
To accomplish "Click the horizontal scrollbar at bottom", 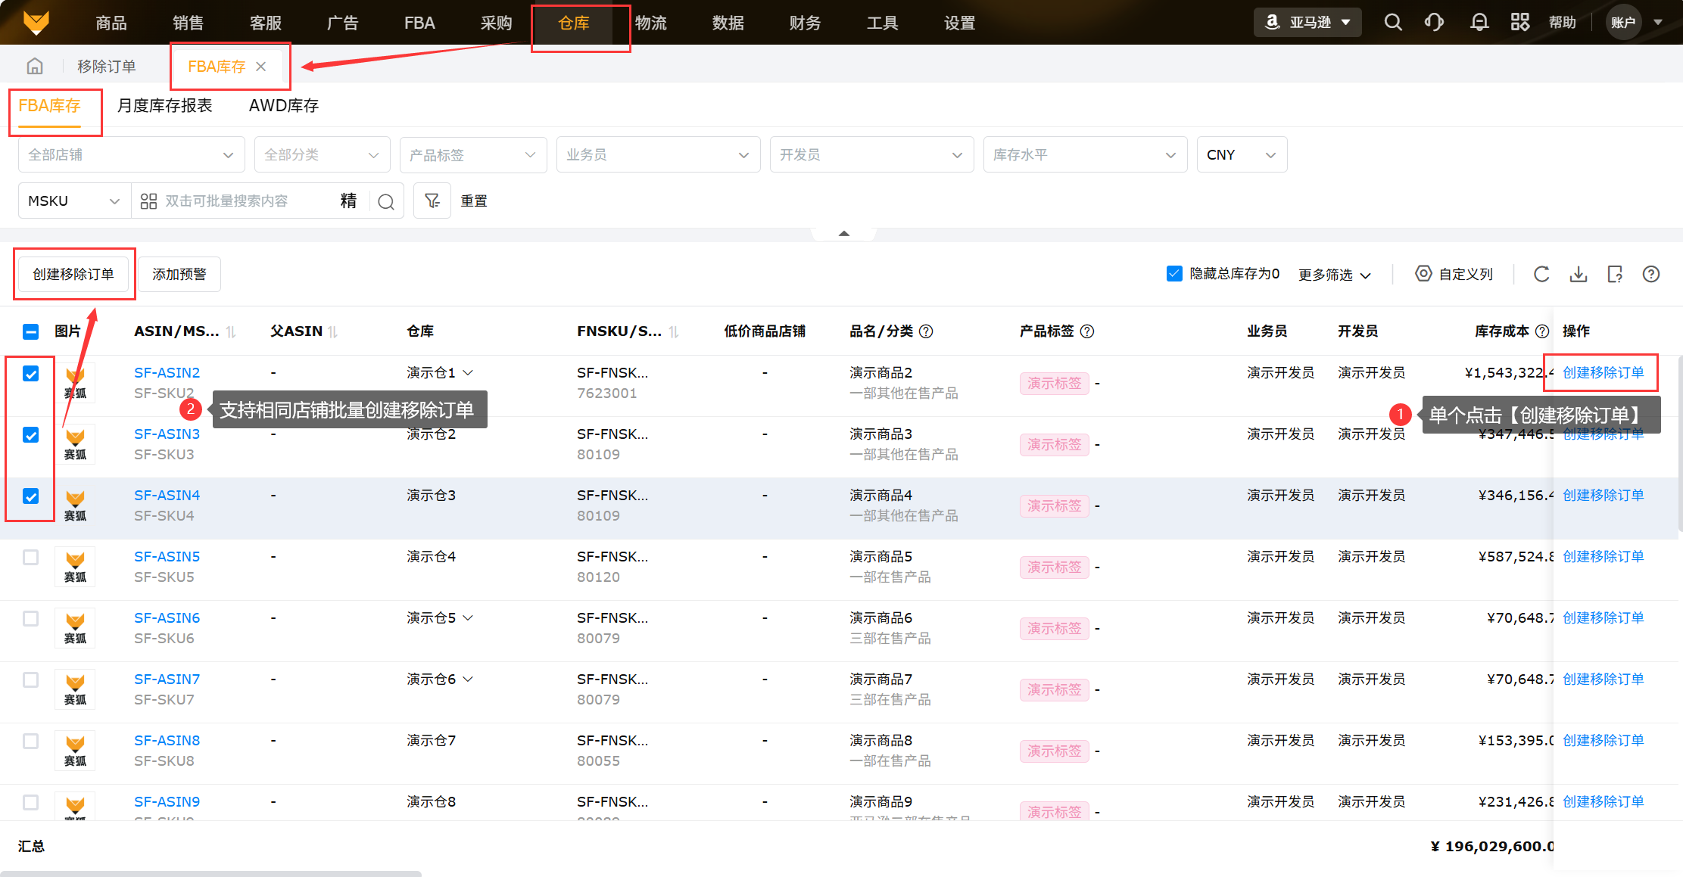I will (210, 873).
